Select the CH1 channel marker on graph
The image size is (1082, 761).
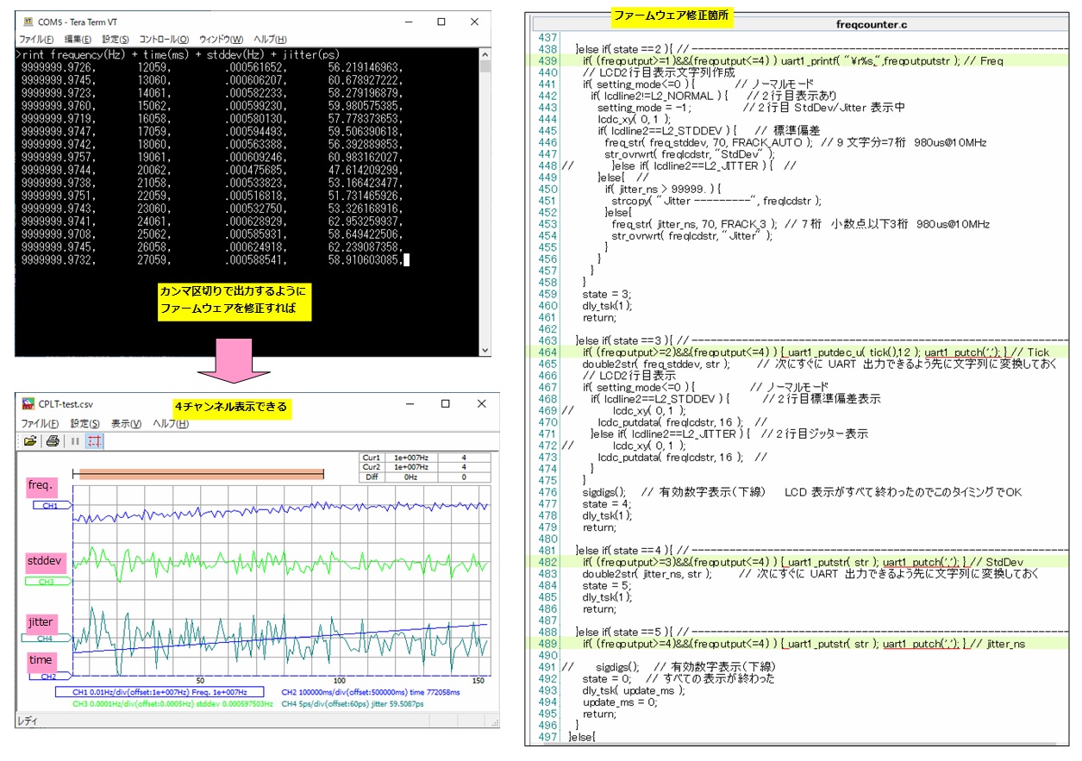[x=51, y=506]
